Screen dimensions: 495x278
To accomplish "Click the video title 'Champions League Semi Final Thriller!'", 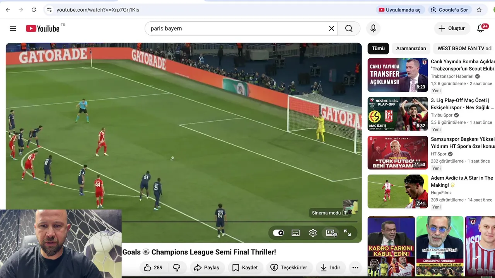I will (199, 252).
